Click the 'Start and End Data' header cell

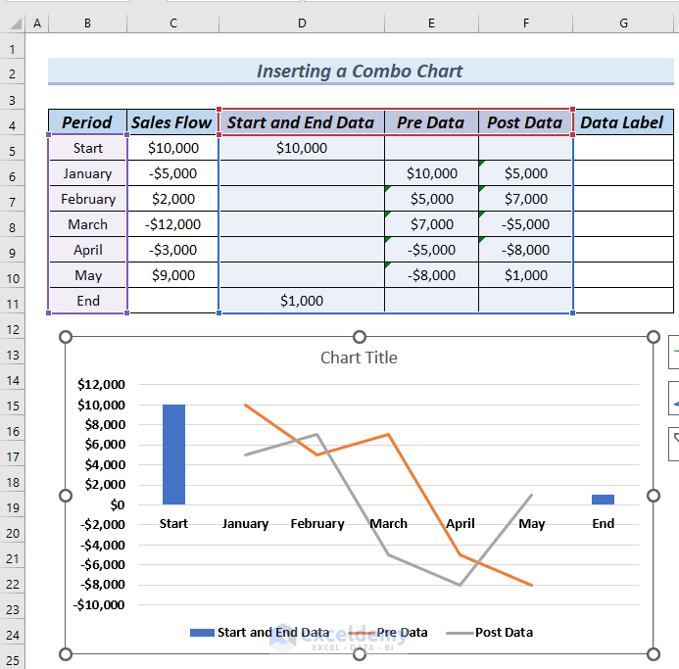point(302,122)
